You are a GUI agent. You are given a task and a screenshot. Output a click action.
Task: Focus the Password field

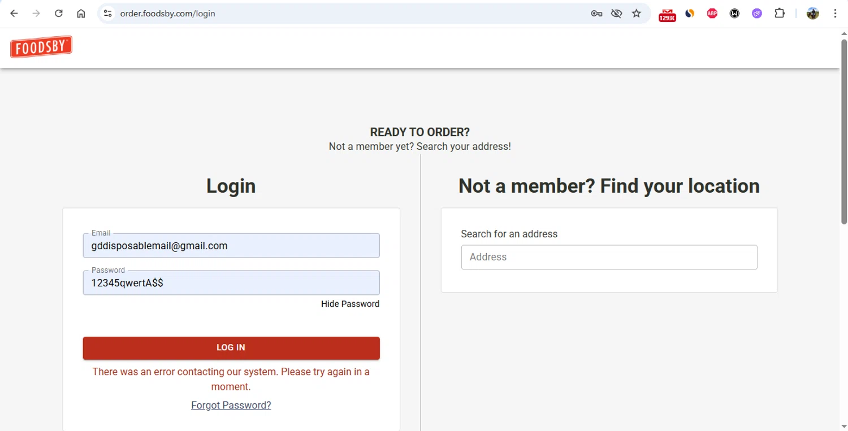coord(231,283)
